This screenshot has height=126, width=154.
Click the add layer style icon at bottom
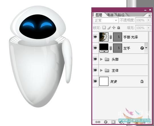tap(106, 122)
